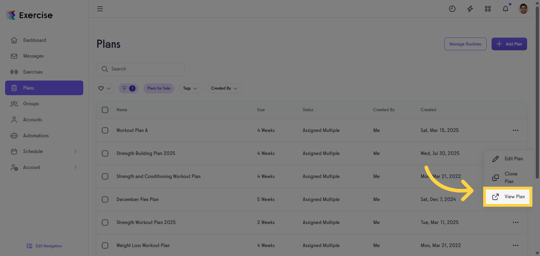The height and width of the screenshot is (256, 540).
Task: Sort by the Size column header
Action: [x=261, y=110]
